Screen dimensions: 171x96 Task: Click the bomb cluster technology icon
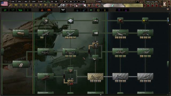(71, 70)
